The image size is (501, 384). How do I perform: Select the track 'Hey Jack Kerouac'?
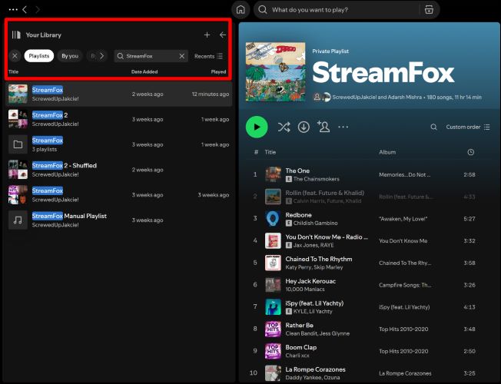tap(310, 281)
